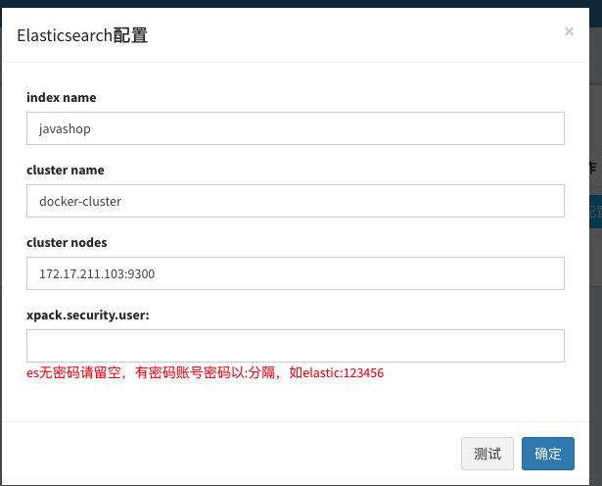Focus the index name input field

pos(296,128)
